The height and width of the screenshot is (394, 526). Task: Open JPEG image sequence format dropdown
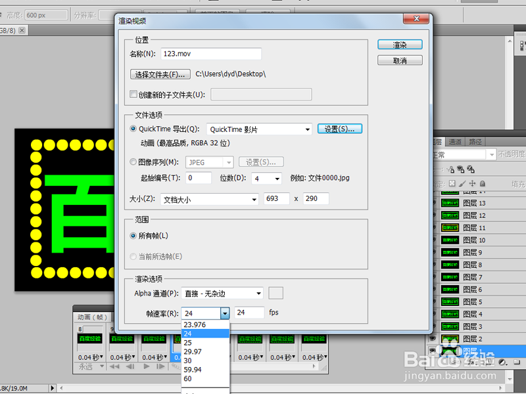(209, 162)
